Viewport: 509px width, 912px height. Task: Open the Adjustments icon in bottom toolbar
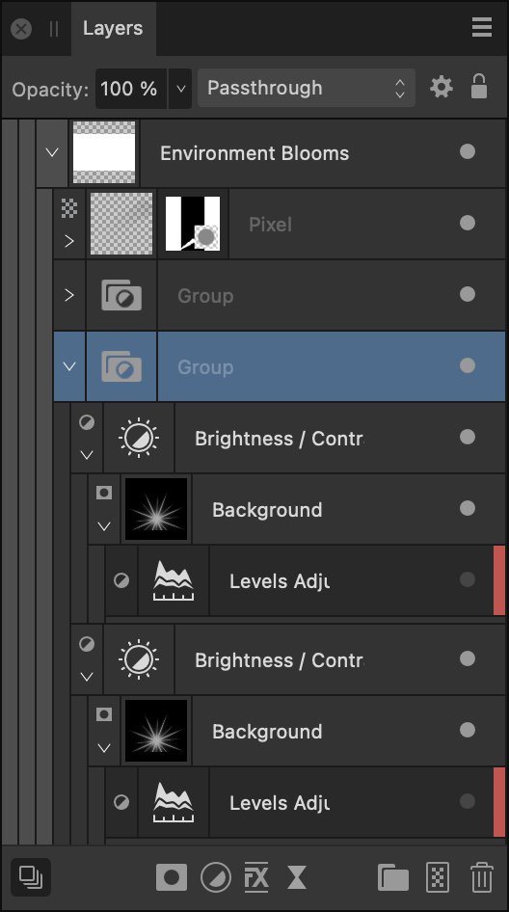[x=215, y=877]
